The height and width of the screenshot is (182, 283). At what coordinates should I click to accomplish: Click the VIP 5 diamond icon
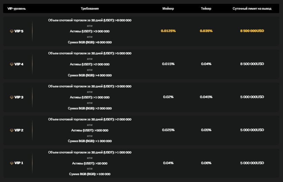coord(12,31)
